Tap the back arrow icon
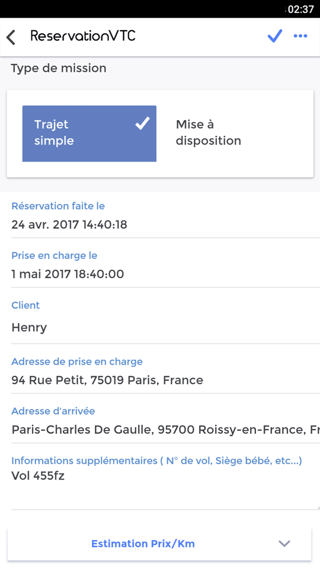This screenshot has width=320, height=569. (11, 37)
